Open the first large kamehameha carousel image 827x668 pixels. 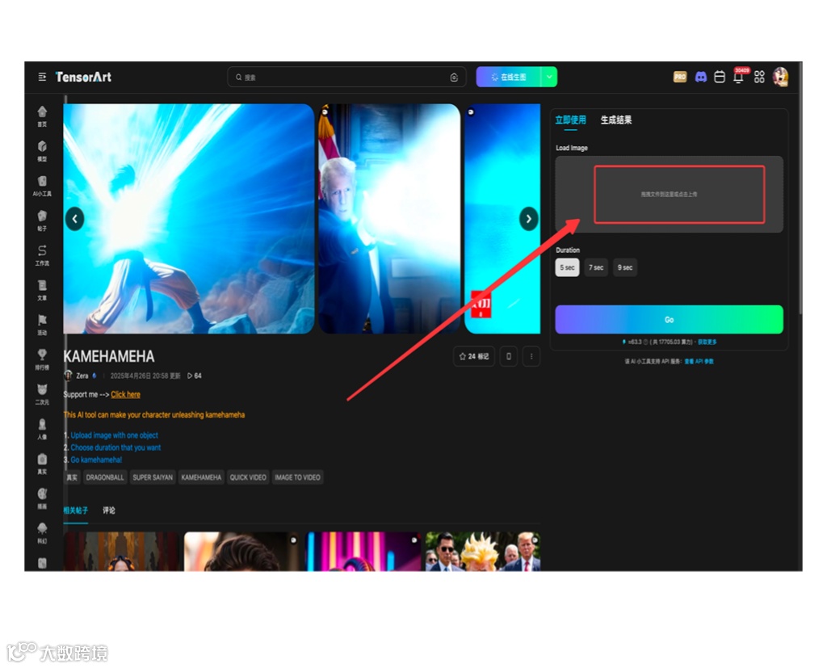coord(189,218)
